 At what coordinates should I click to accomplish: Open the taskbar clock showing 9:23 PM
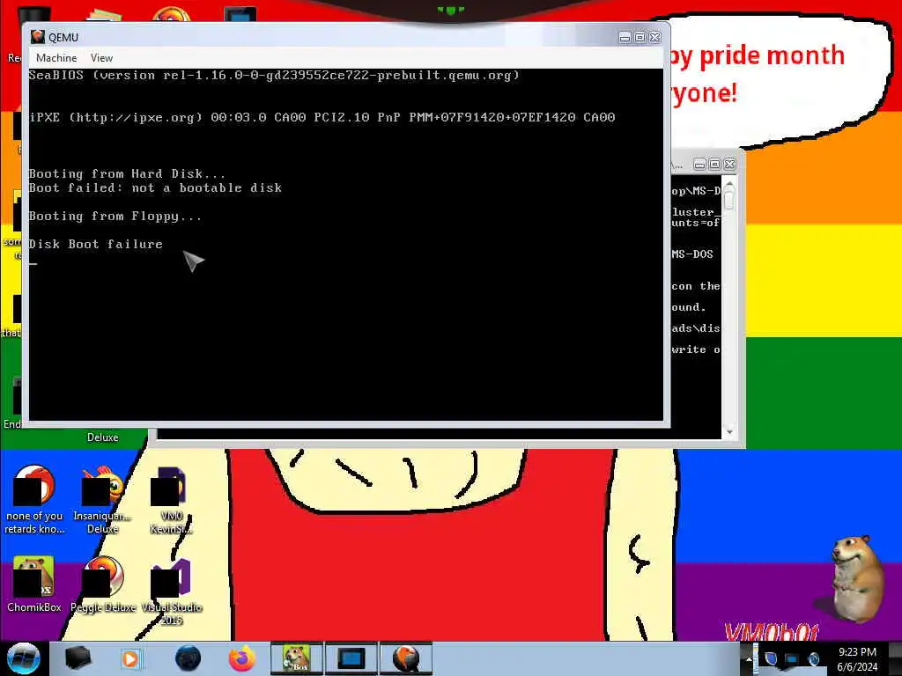click(x=857, y=659)
